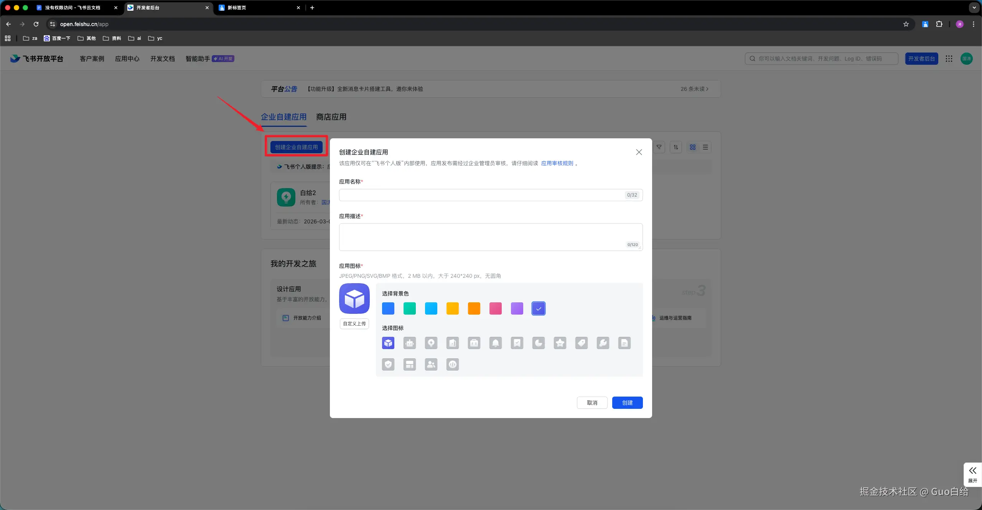Pick the two-people group app icon
982x510 pixels.
click(431, 364)
